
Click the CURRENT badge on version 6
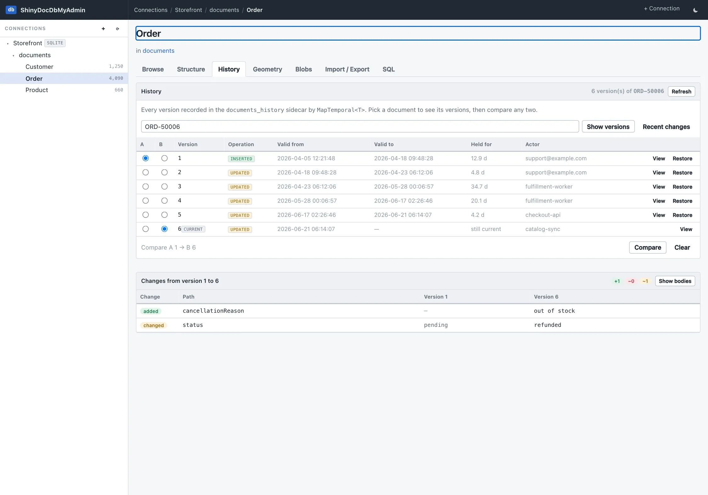193,229
